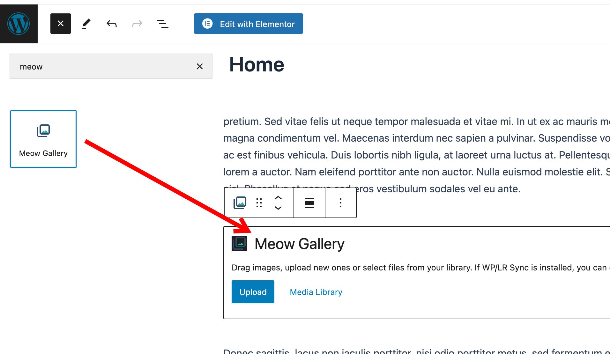610x354 pixels.
Task: Open the block alignment dropdown
Action: 309,203
